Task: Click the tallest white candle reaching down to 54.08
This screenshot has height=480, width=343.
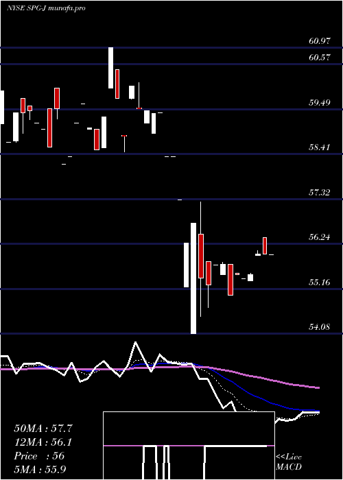Action: 193,278
